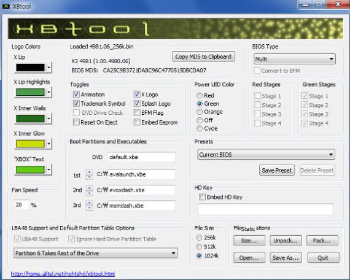
Task: Open the home.alltel.net xbtool link
Action: [63, 274]
